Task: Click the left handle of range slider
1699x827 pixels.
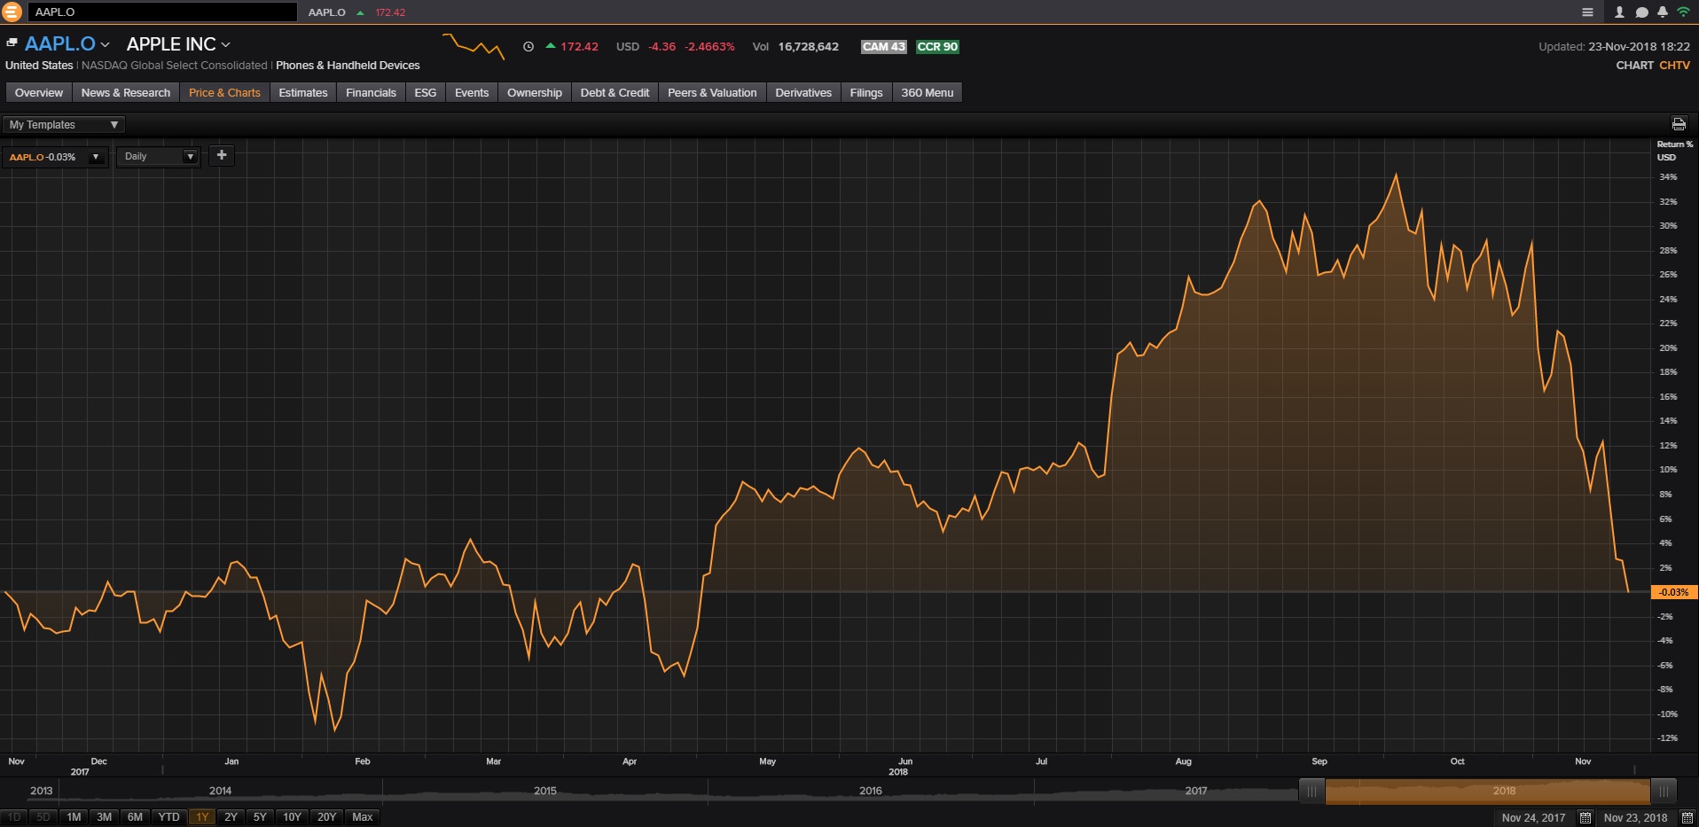Action: click(1311, 791)
